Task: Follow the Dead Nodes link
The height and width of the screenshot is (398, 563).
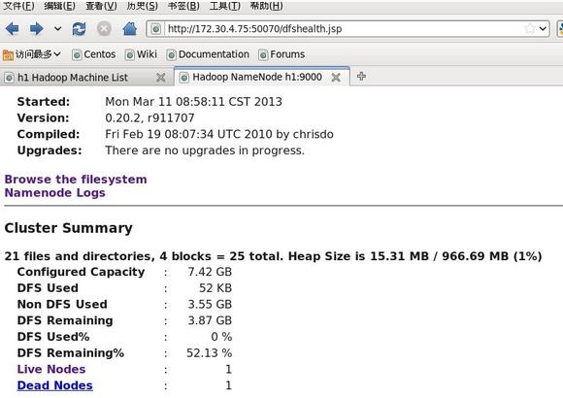Action: pyautogui.click(x=55, y=385)
